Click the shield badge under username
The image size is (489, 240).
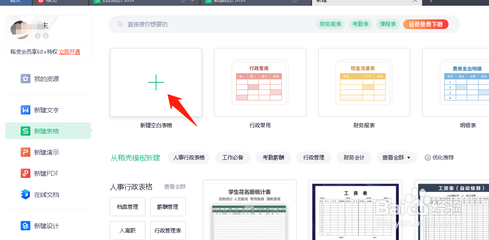(x=45, y=36)
